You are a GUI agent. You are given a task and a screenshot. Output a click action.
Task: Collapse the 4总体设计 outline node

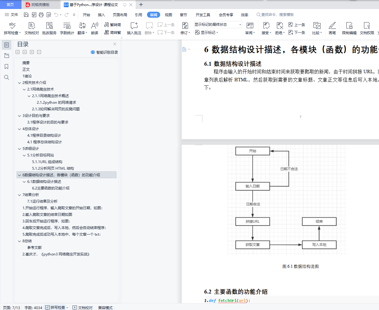pyautogui.click(x=19, y=129)
